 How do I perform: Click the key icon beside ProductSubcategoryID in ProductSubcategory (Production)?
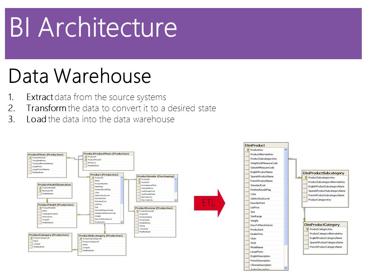(80, 239)
